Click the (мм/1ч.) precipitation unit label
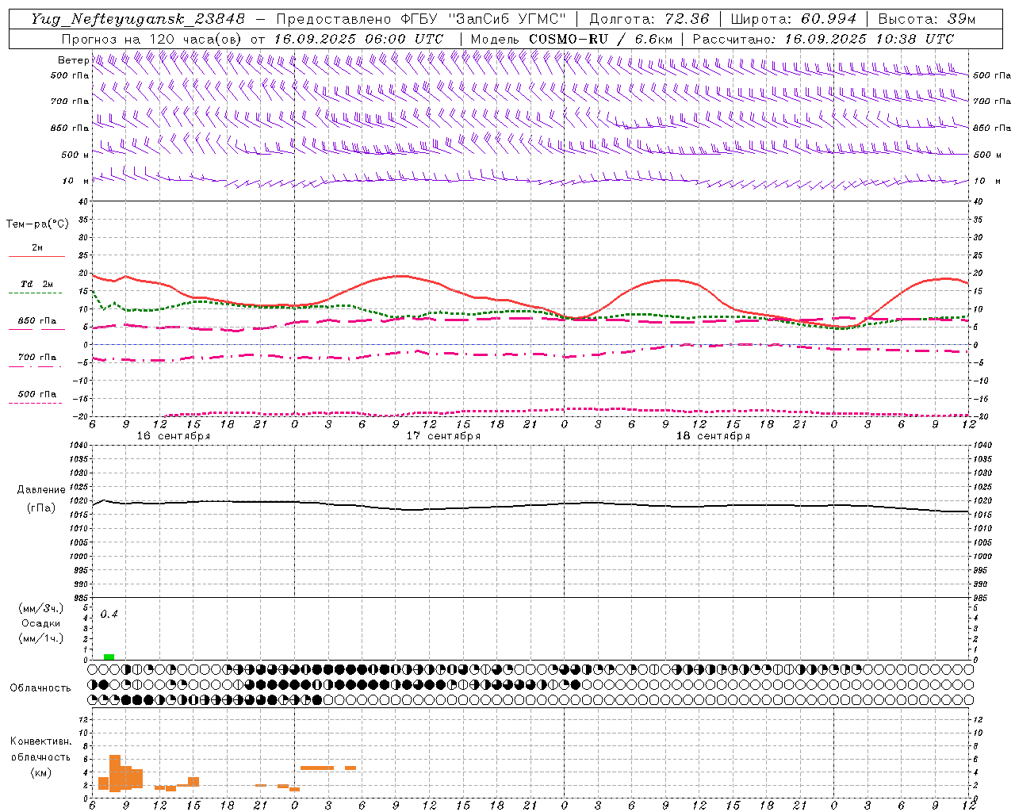Screen dimensions: 1015x812 [41, 638]
